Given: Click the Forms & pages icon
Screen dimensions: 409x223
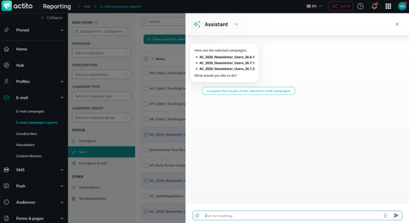Looking at the screenshot, I should tap(7, 218).
